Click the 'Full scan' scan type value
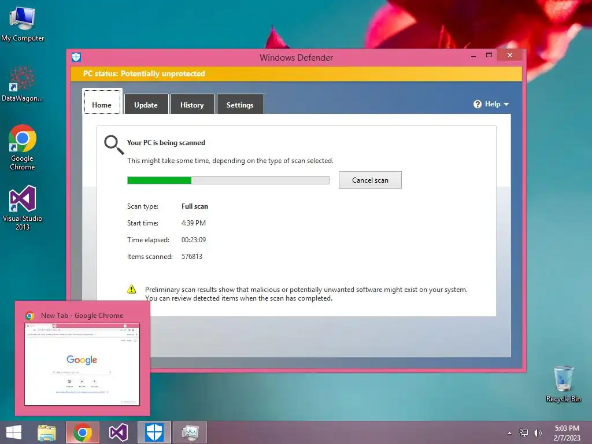 (195, 206)
